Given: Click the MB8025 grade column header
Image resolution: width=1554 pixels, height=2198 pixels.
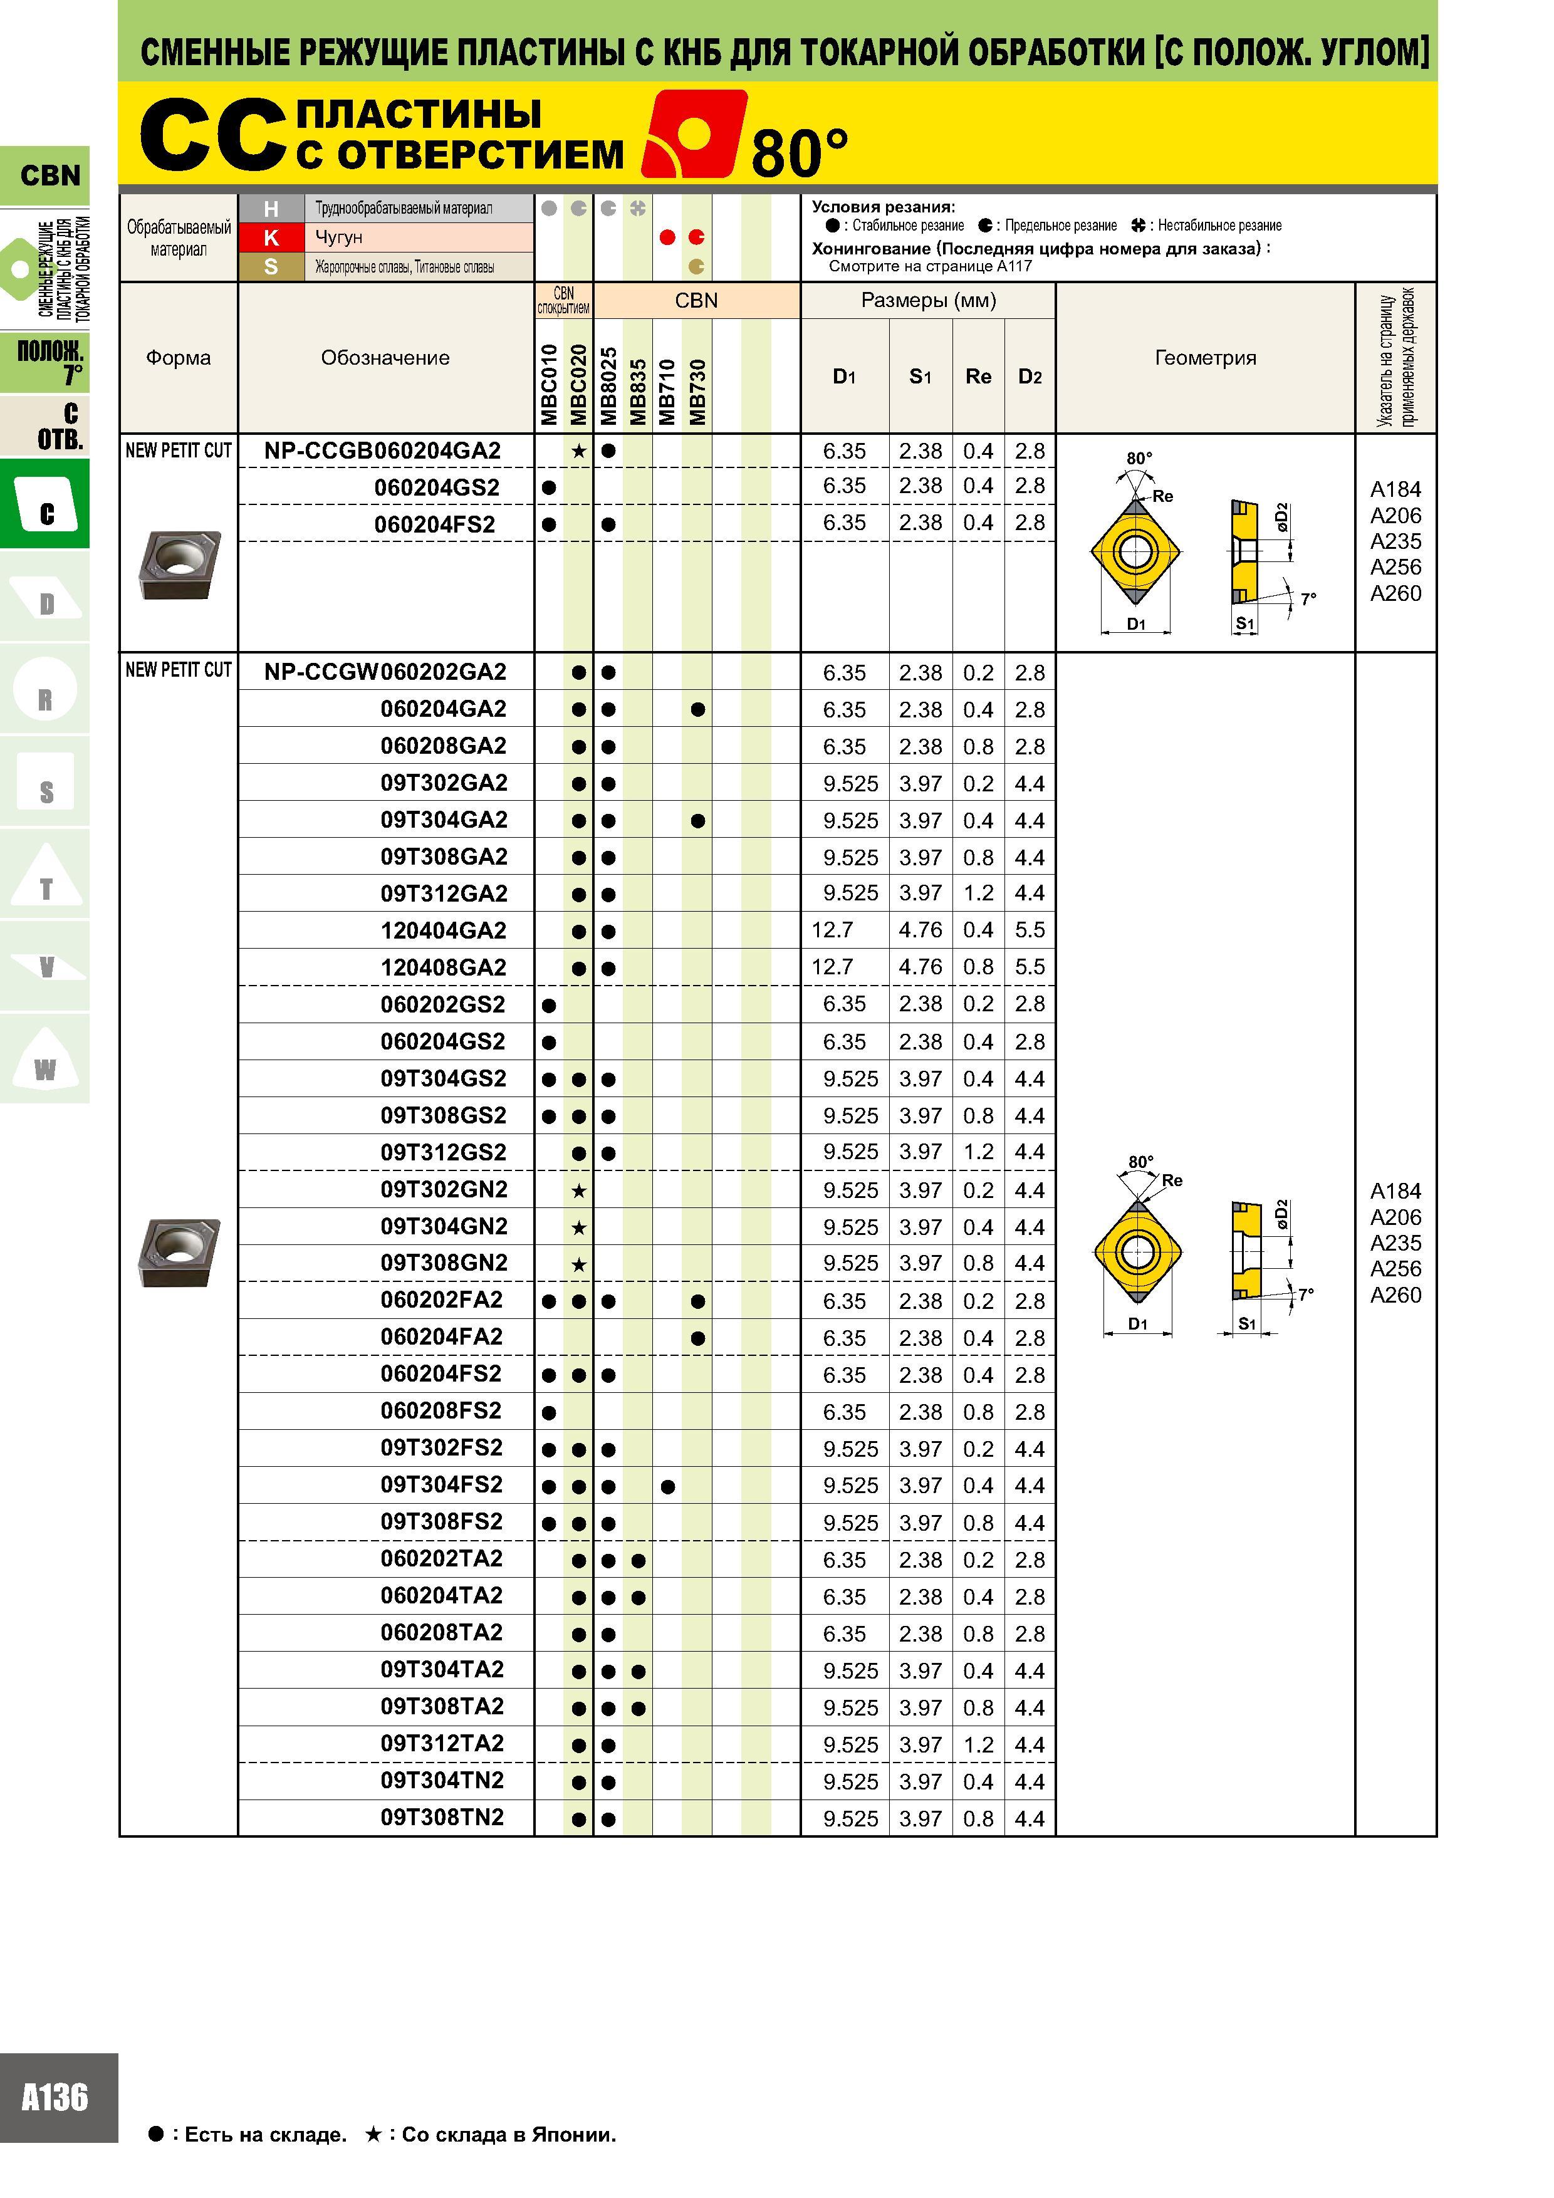Looking at the screenshot, I should (x=608, y=385).
